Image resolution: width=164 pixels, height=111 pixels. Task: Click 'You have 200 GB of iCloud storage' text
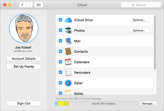(x=79, y=99)
